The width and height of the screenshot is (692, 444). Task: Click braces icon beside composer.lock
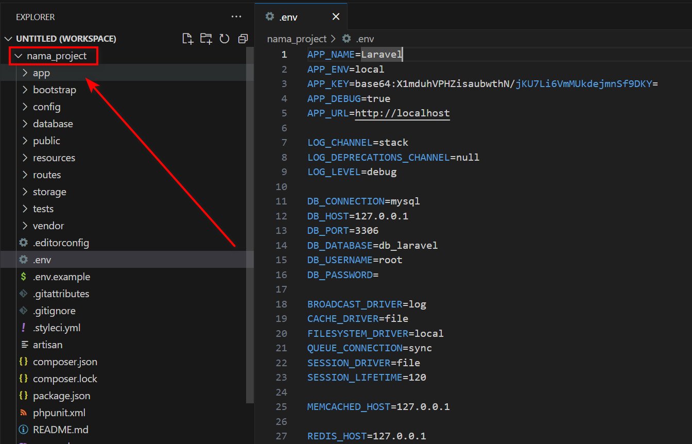[x=23, y=379]
